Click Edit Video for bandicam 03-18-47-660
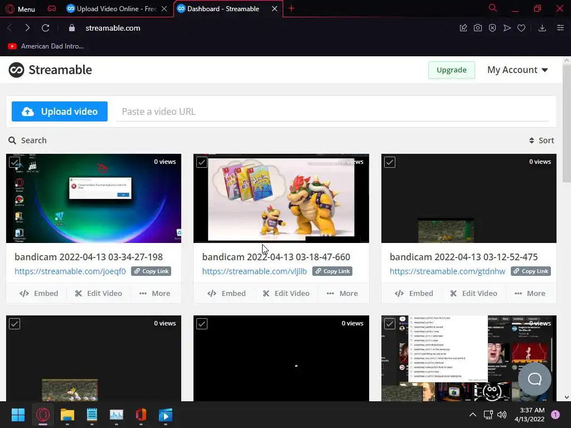Image resolution: width=571 pixels, height=428 pixels. pos(286,293)
